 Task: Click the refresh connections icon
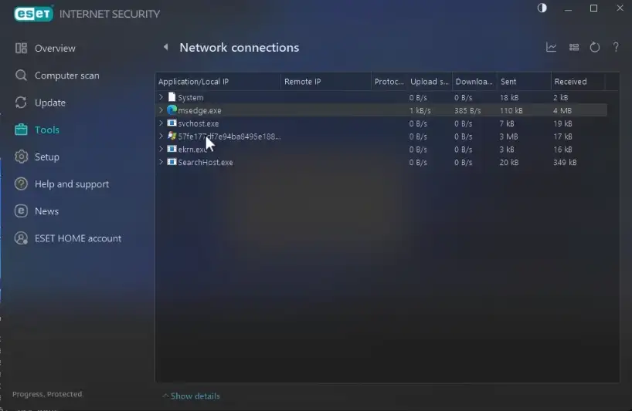(x=595, y=48)
